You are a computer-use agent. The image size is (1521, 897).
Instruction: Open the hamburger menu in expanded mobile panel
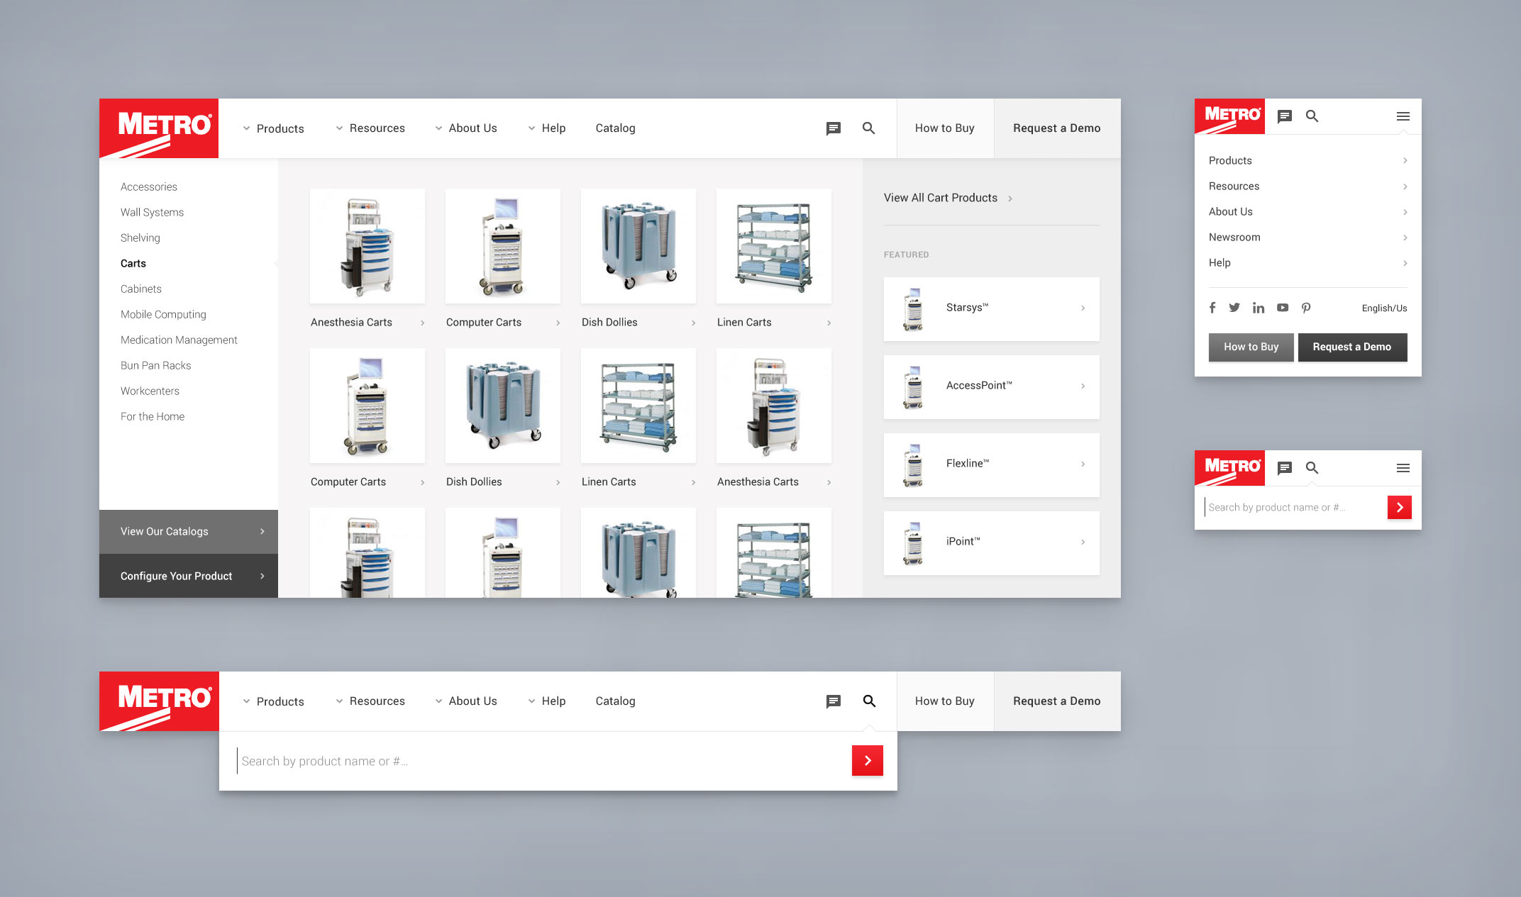point(1403,116)
